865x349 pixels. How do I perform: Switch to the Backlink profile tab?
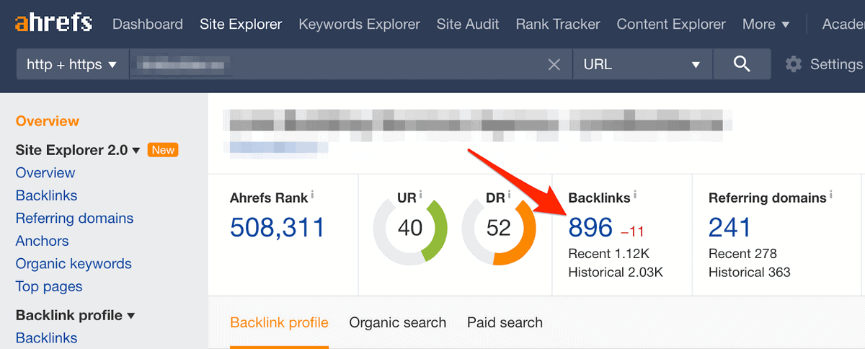(x=279, y=322)
